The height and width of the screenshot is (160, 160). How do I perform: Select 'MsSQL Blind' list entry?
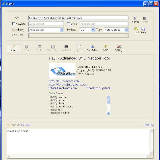tap(58, 103)
